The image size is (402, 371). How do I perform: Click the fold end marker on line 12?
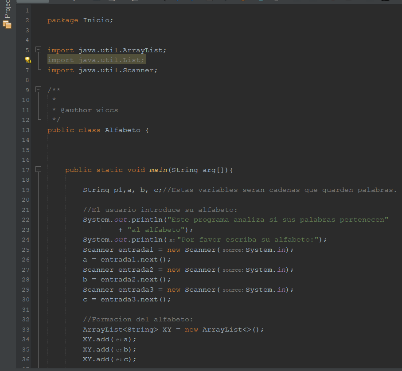click(39, 119)
